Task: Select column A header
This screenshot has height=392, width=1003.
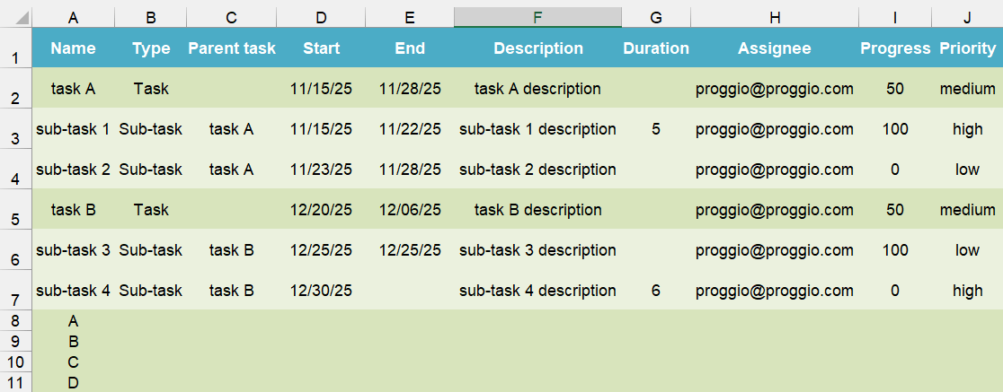Action: pyautogui.click(x=73, y=18)
